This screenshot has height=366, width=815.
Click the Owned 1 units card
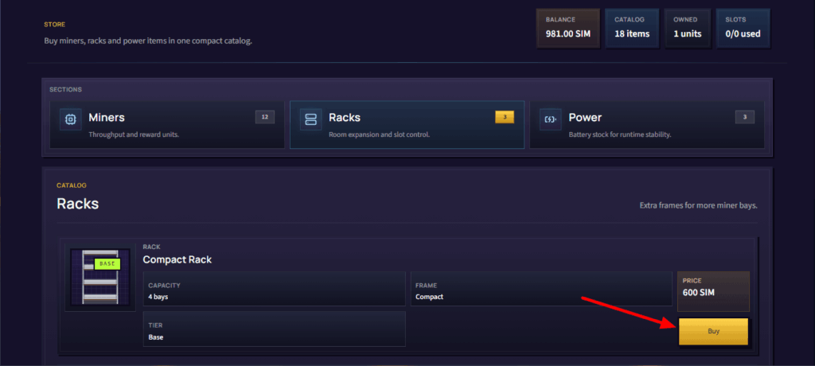(688, 28)
